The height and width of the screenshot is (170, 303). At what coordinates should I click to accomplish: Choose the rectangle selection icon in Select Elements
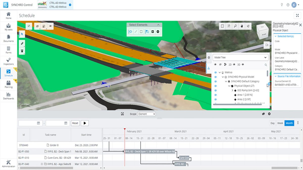[x=141, y=31]
